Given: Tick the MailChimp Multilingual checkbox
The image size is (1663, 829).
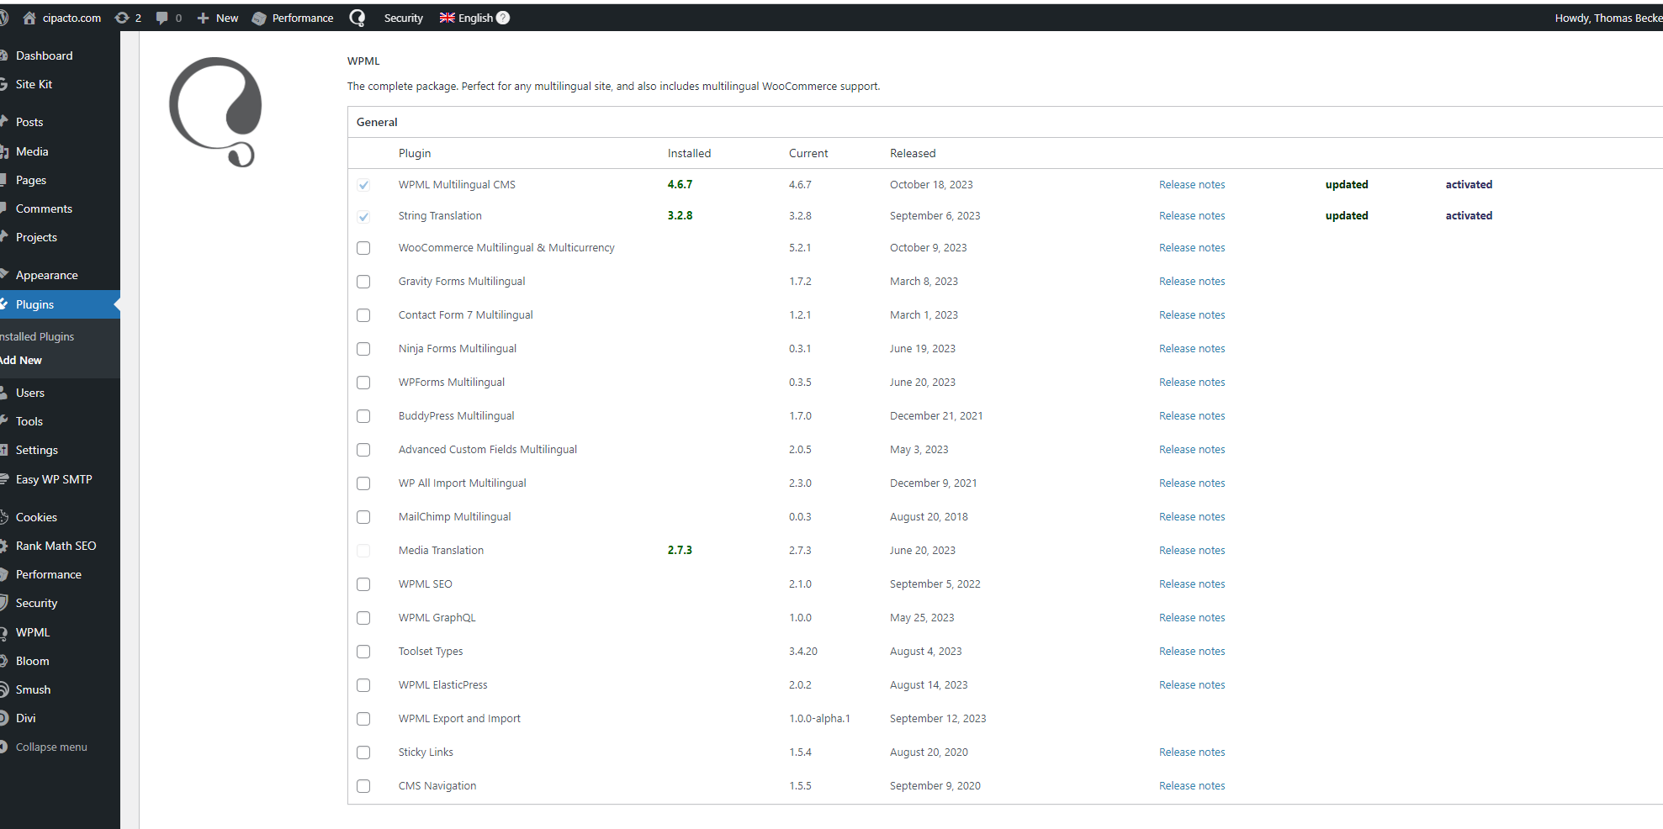Looking at the screenshot, I should tap(363, 517).
